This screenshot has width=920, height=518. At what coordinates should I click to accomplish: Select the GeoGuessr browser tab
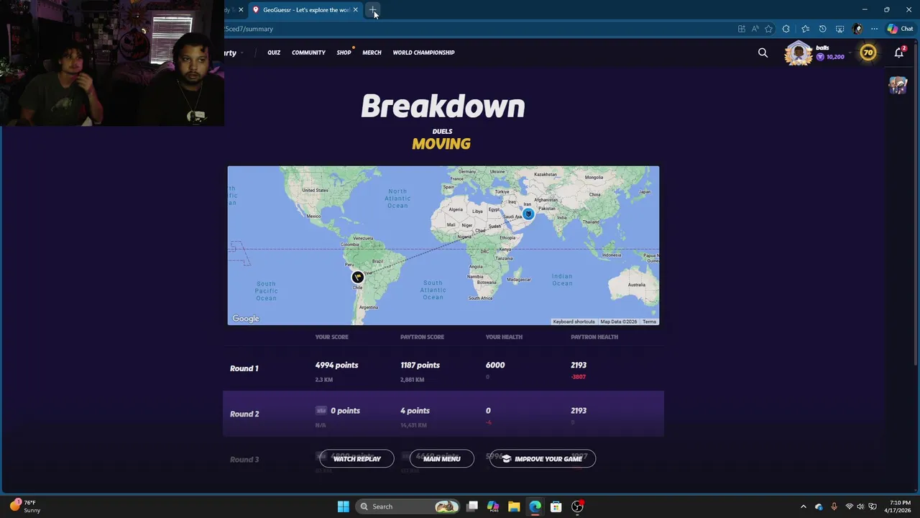(x=304, y=10)
